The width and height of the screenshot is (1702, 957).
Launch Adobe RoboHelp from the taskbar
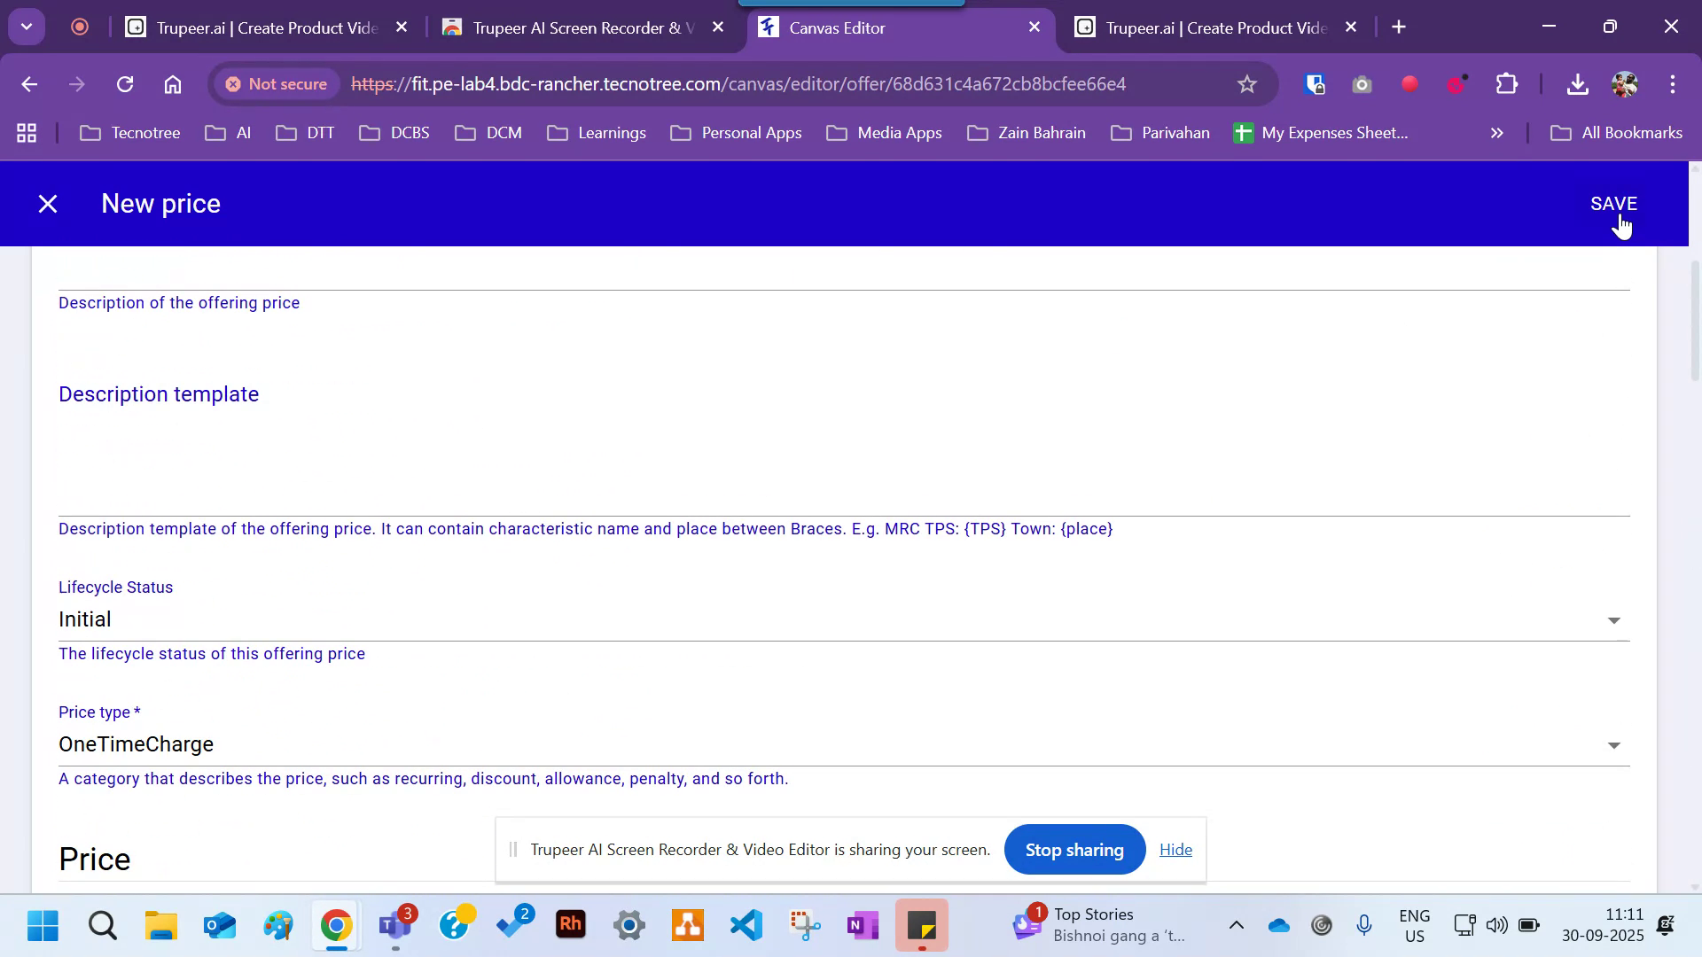[x=570, y=925]
